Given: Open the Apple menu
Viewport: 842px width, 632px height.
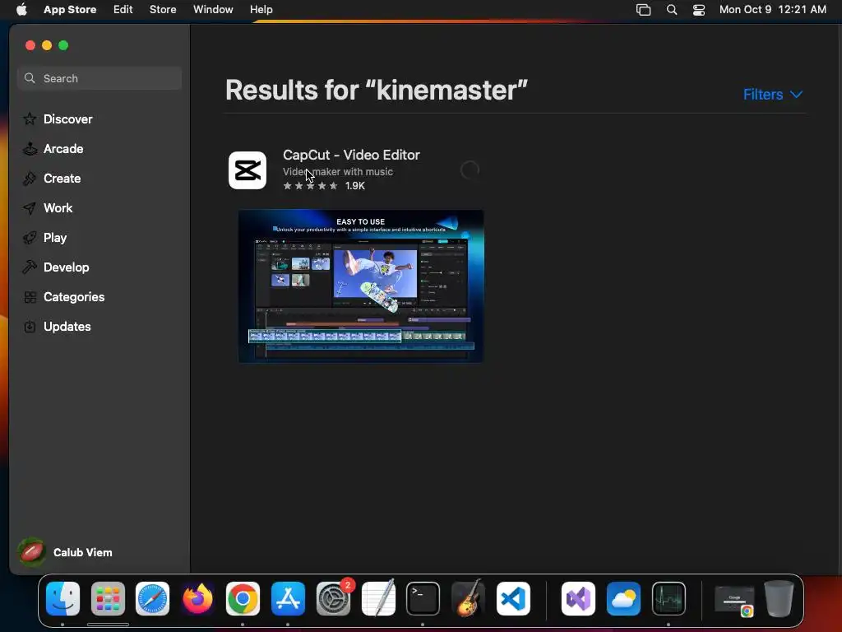Looking at the screenshot, I should 21,9.
